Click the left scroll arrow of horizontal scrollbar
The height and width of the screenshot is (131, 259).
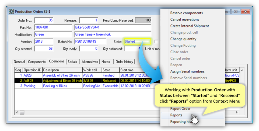[17, 112]
